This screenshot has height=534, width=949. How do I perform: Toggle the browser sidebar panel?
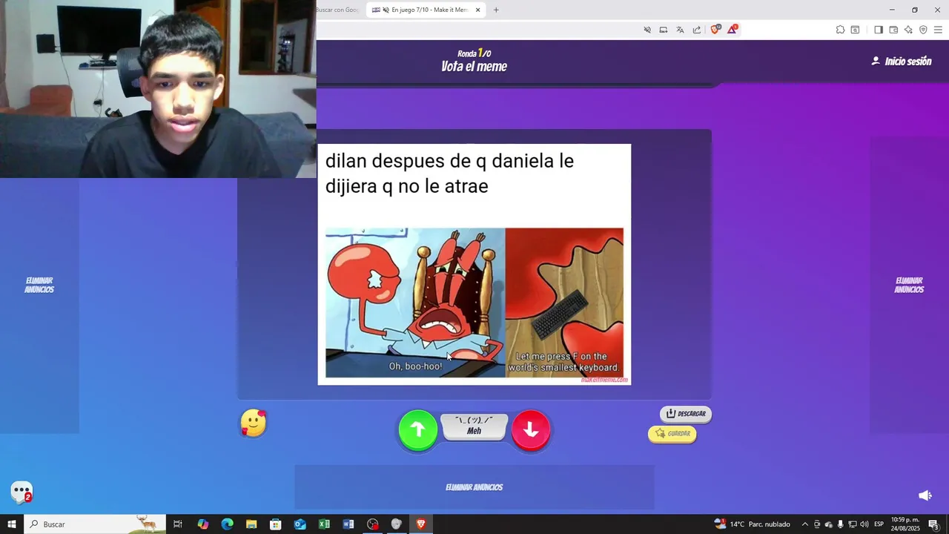click(x=879, y=30)
